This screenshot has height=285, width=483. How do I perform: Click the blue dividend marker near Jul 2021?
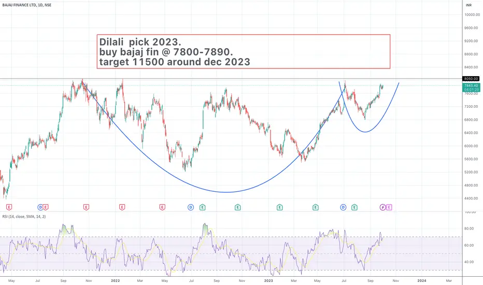tap(40, 207)
